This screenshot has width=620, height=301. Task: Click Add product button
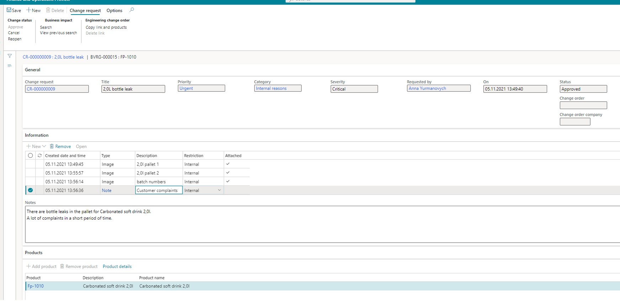(x=41, y=267)
